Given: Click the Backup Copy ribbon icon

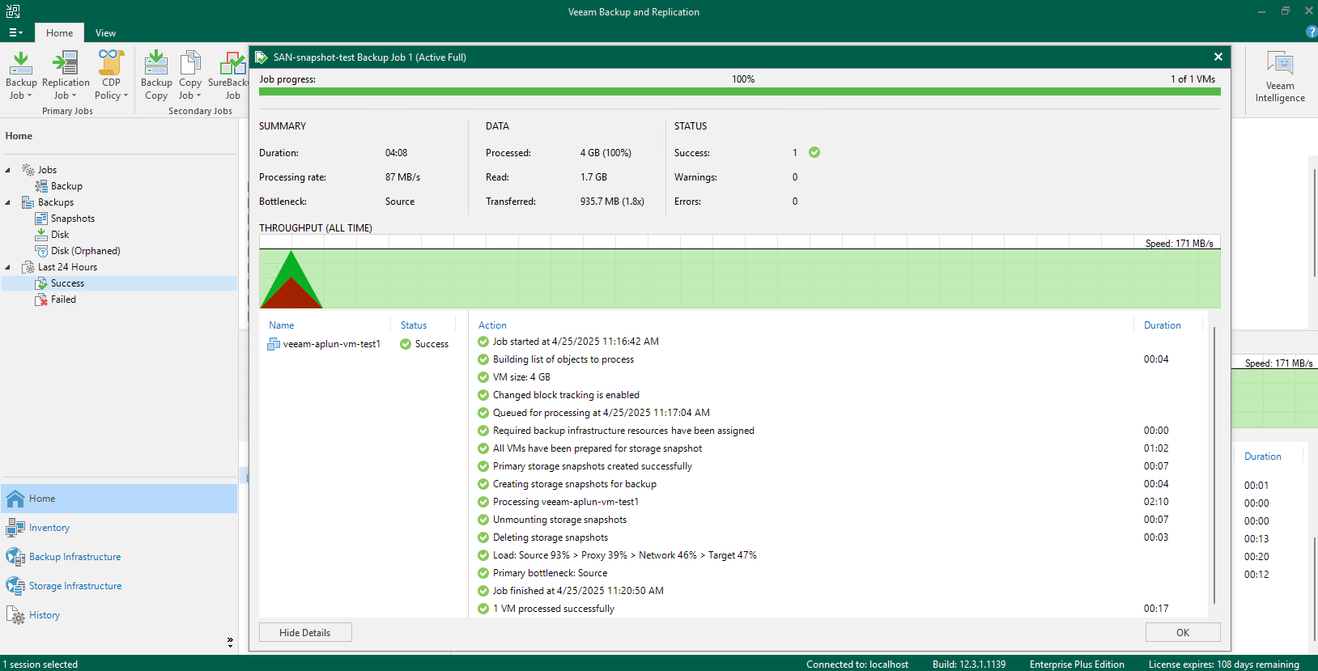Looking at the screenshot, I should coord(156,75).
